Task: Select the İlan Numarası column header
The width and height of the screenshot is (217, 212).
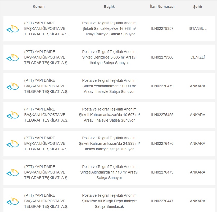Action: click(x=162, y=7)
